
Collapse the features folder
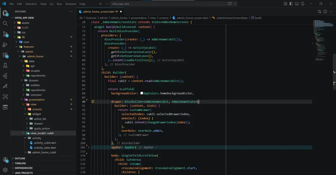29,47
